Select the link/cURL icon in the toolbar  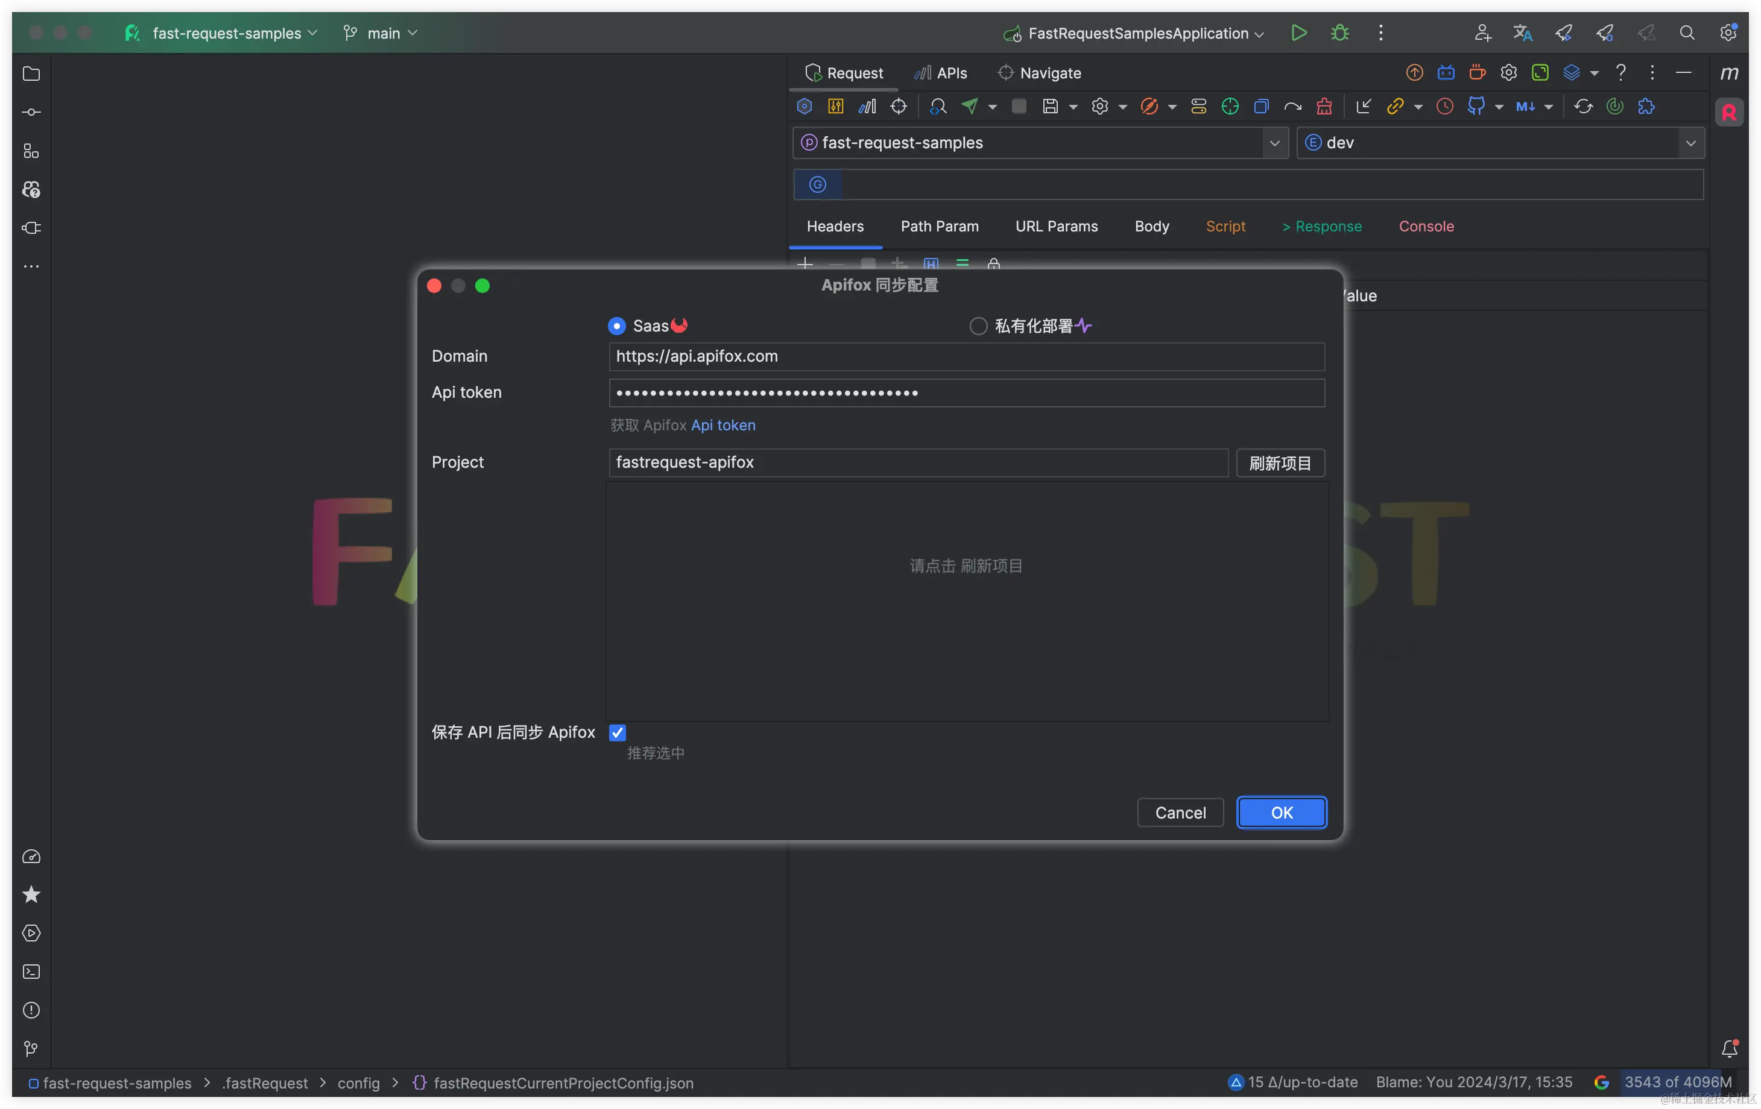click(x=1396, y=106)
